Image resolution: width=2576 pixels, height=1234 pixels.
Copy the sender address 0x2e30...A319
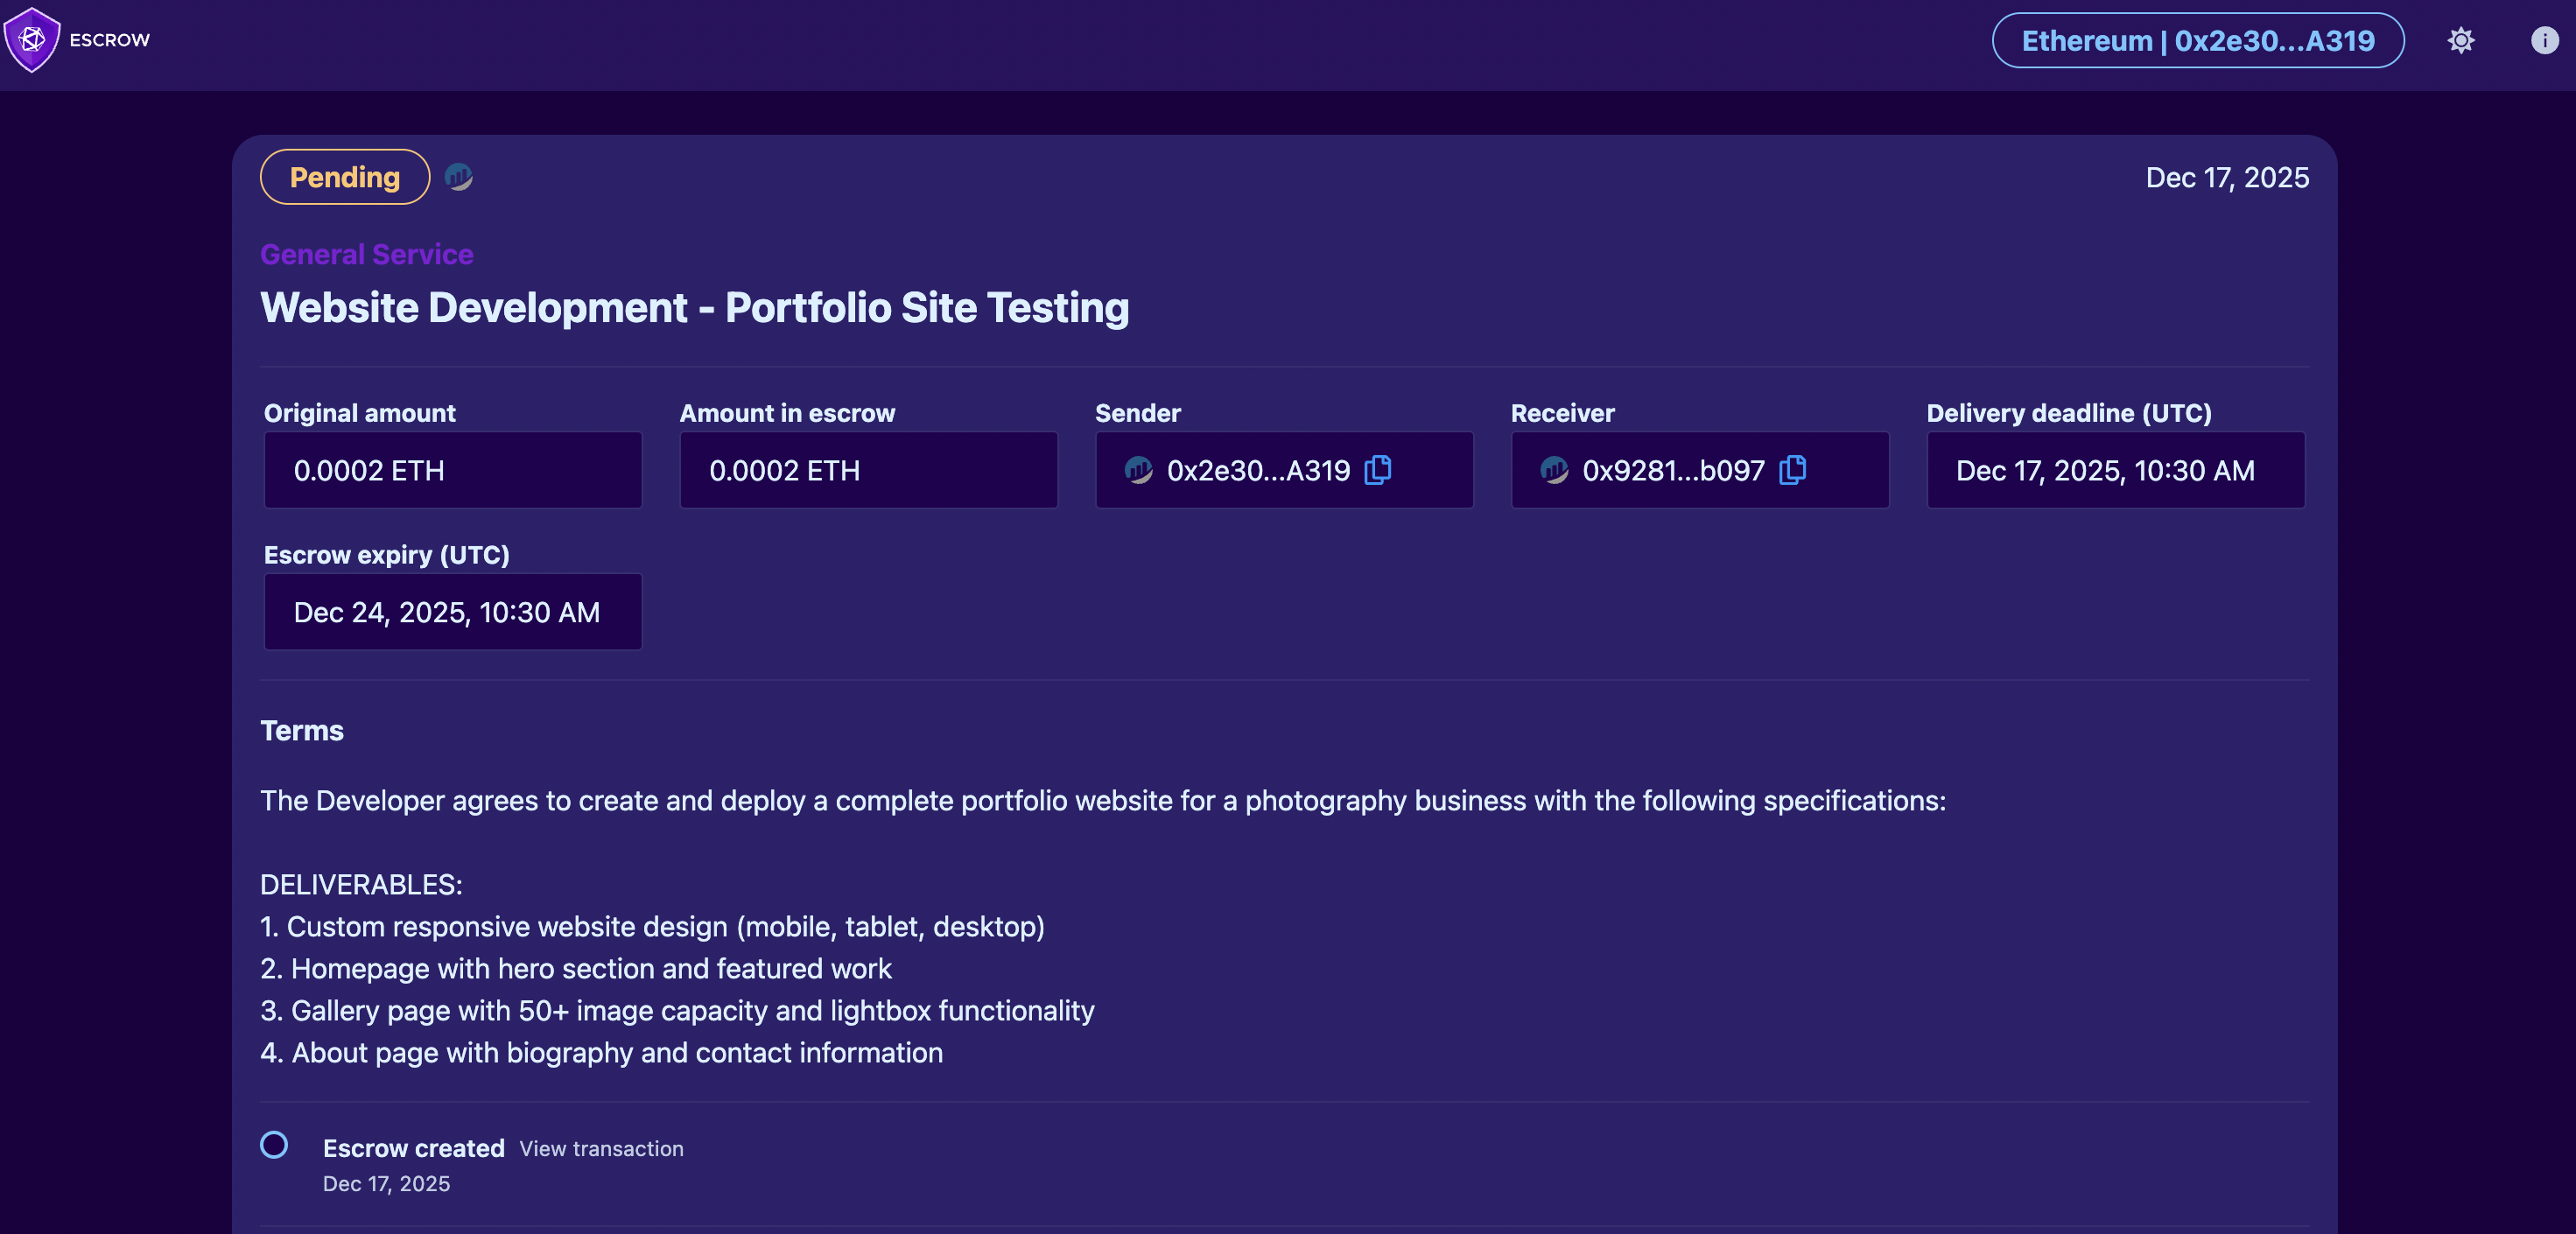(1377, 470)
